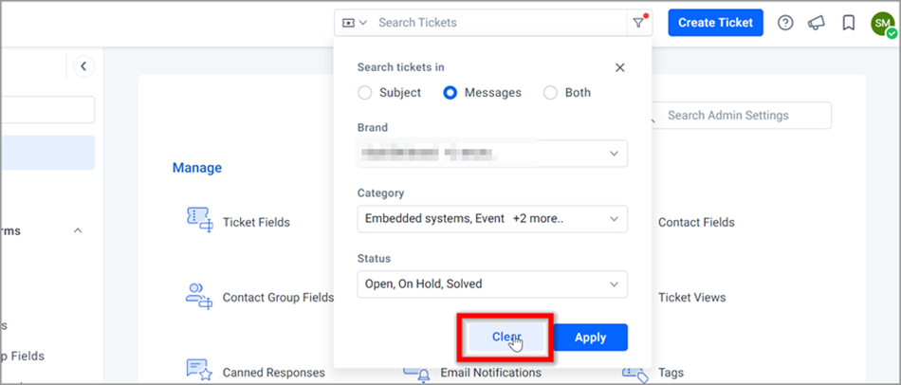Click the search filter funnel icon

point(639,23)
